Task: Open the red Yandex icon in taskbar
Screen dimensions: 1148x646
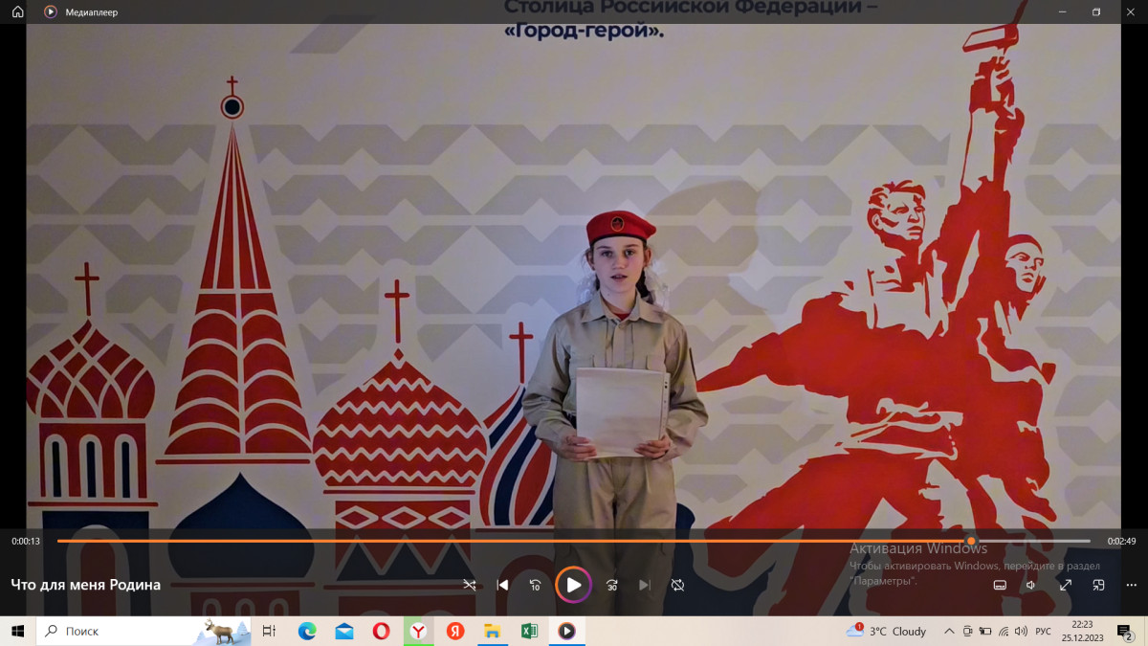Action: [x=455, y=632]
